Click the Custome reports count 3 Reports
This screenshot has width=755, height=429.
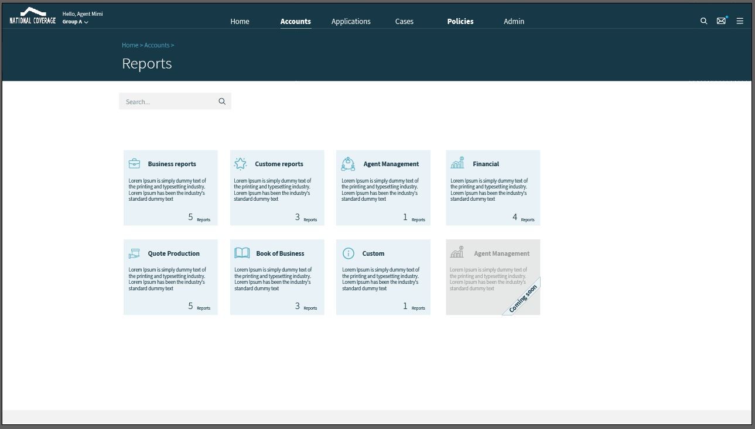[x=306, y=217]
